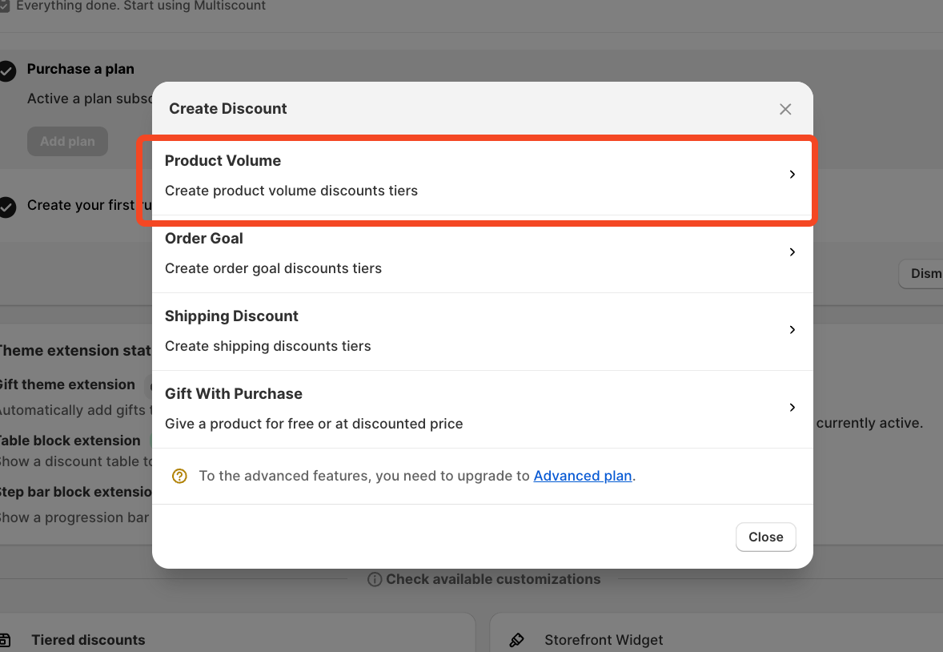Pick the Shipping Discount title text
The height and width of the screenshot is (652, 943).
click(231, 316)
